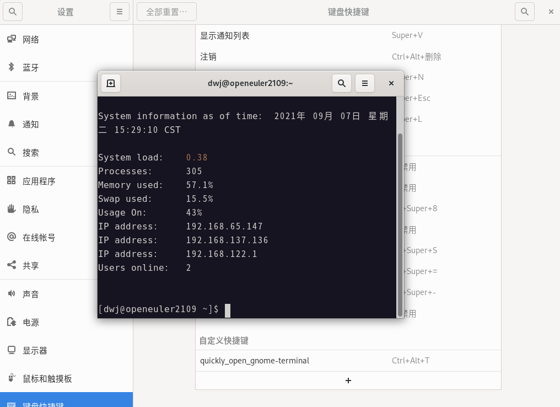Click the terminal search icon
The image size is (560, 407).
coord(342,83)
